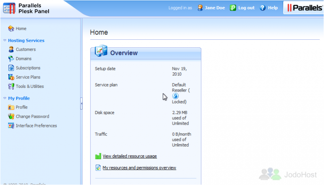Open My resources and permissions overview link
Viewport: 324px width, 185px height.
(x=139, y=168)
